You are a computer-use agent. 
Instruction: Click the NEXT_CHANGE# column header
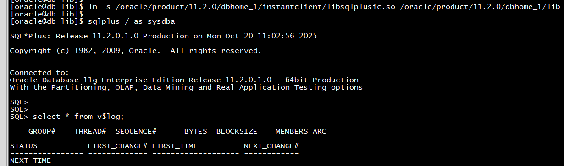pos(271,146)
